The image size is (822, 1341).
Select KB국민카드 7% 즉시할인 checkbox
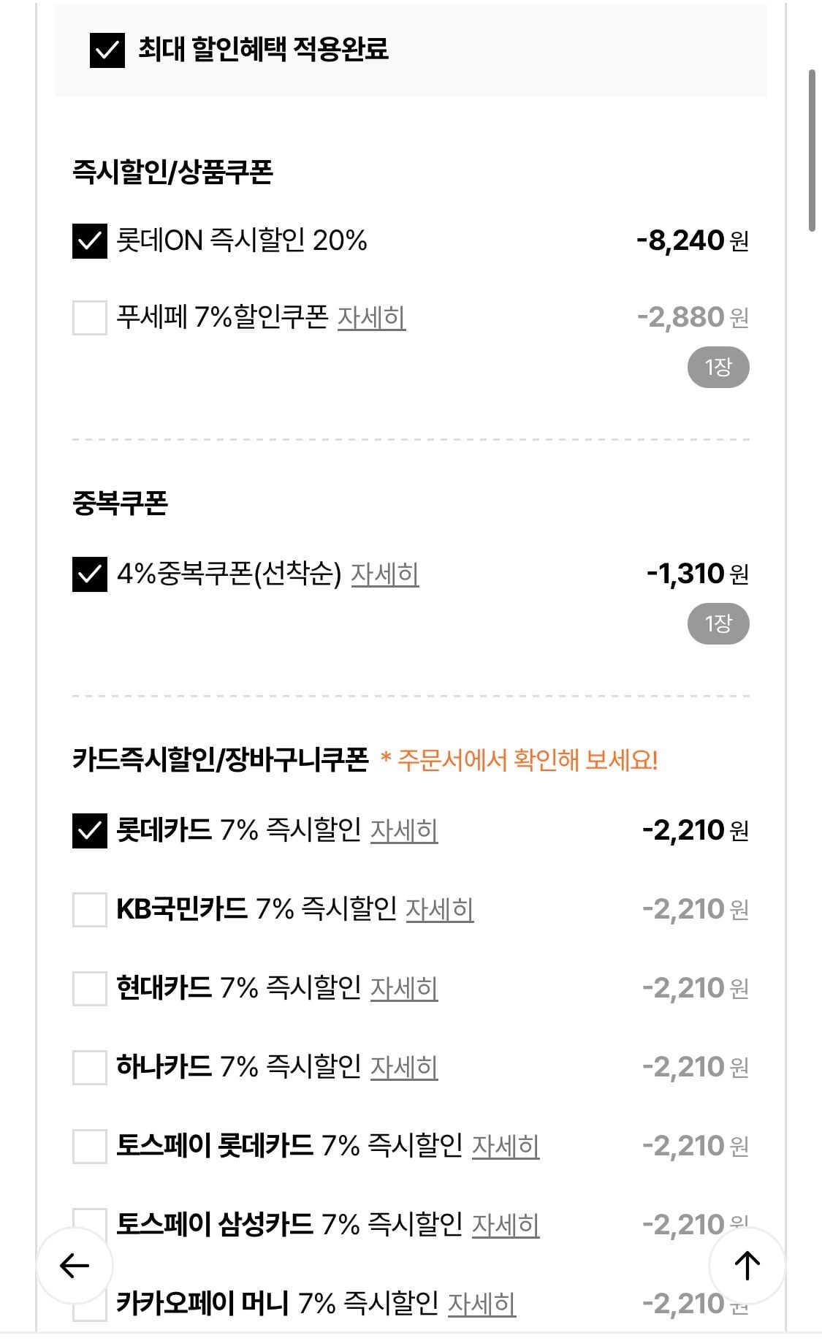(89, 910)
